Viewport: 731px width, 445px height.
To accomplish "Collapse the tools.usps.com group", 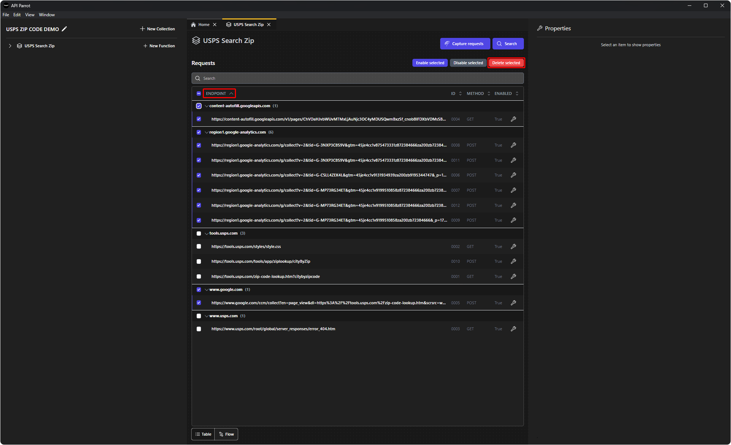I will click(207, 234).
